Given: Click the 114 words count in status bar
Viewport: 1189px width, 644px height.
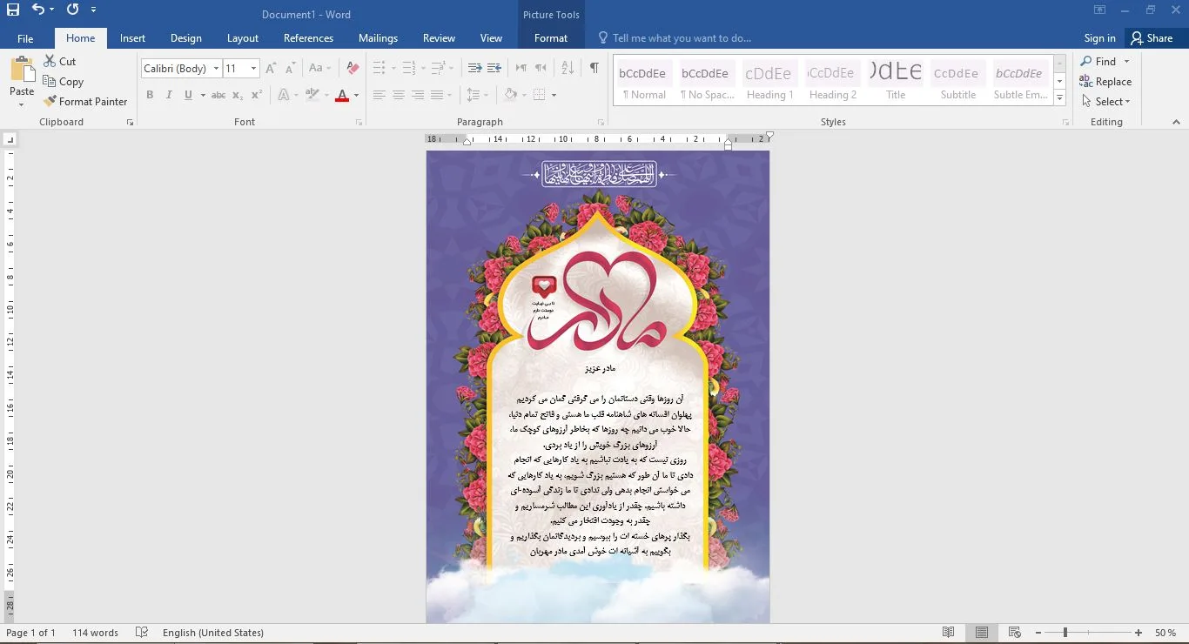Looking at the screenshot, I should [96, 633].
